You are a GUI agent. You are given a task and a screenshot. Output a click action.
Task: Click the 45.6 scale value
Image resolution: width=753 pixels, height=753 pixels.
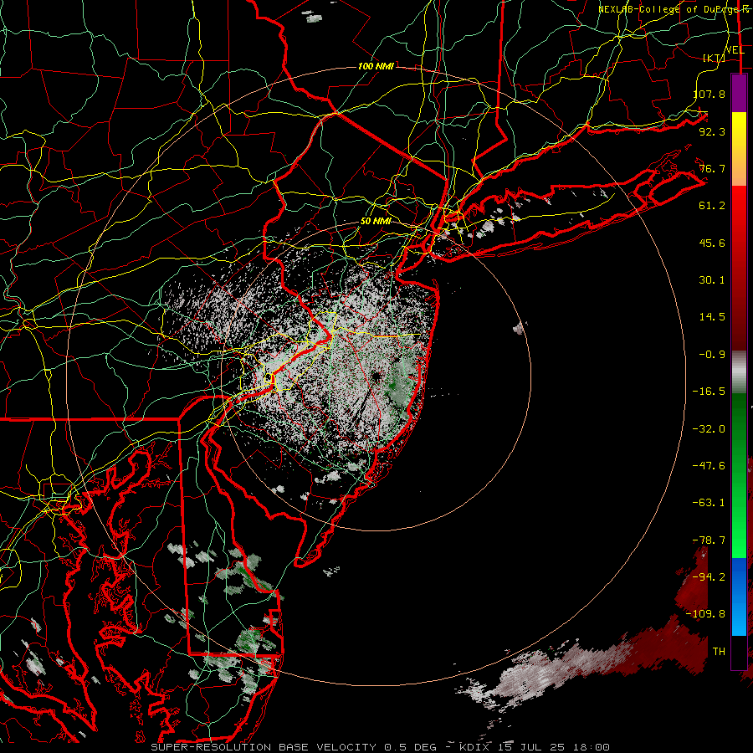(x=712, y=243)
